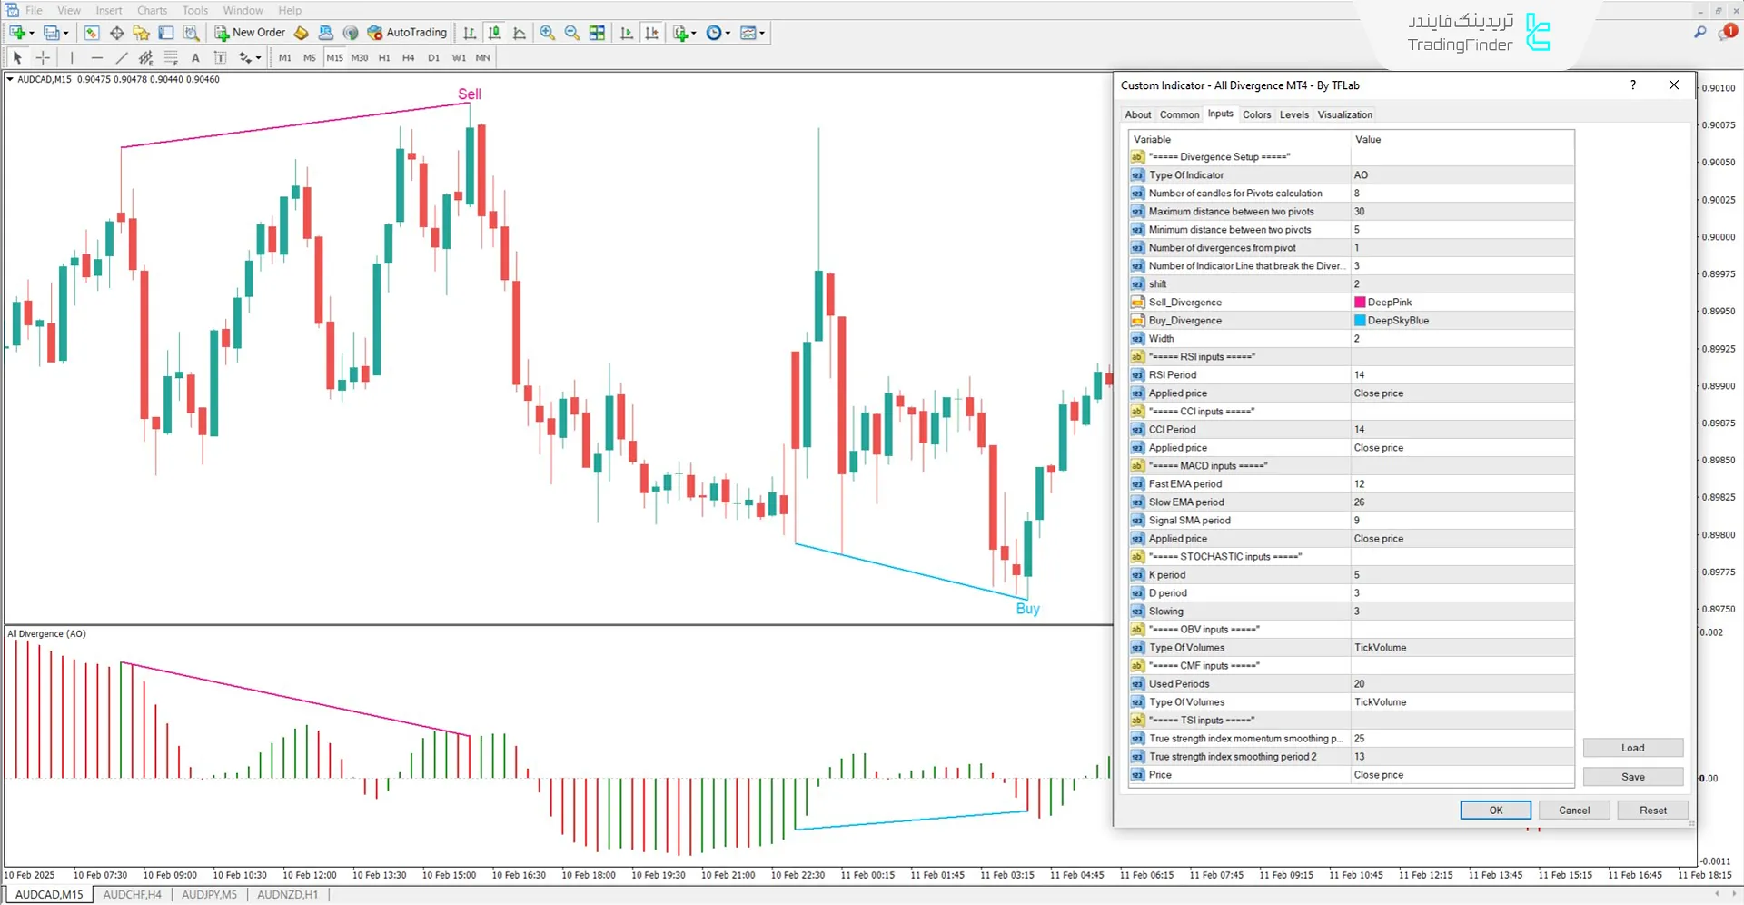Switch to the AUDCHF,H4 chart tab
This screenshot has width=1744, height=905.
132,894
